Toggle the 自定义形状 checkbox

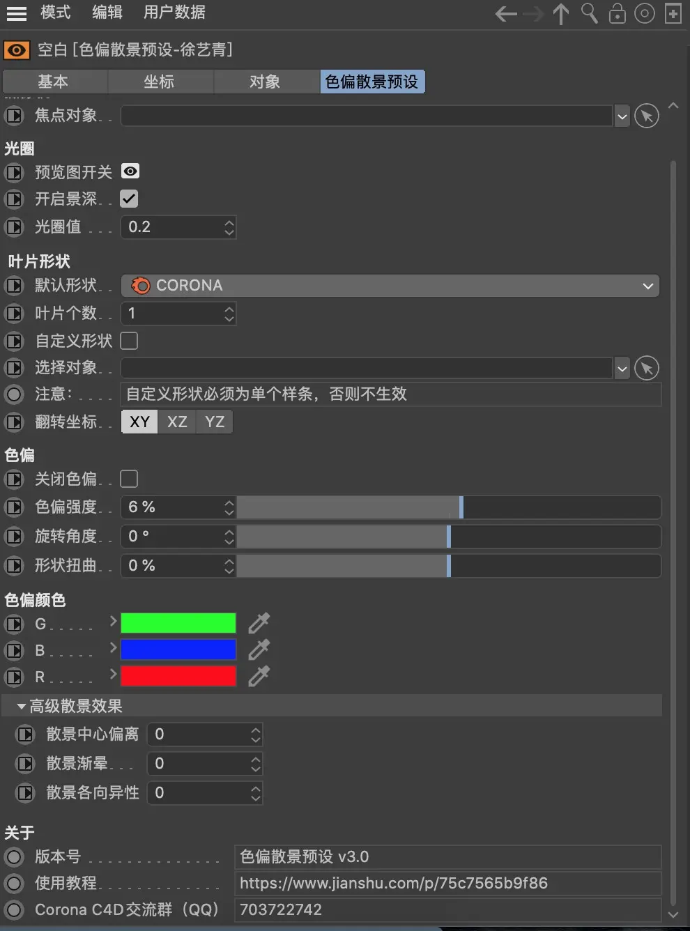128,341
